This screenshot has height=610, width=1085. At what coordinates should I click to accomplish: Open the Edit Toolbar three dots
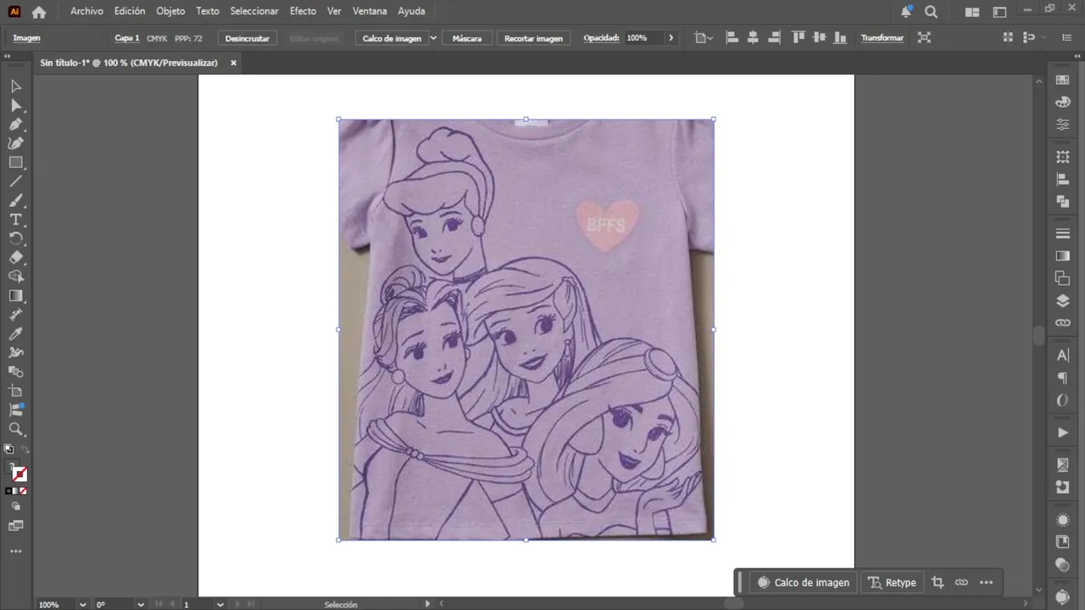(x=15, y=552)
